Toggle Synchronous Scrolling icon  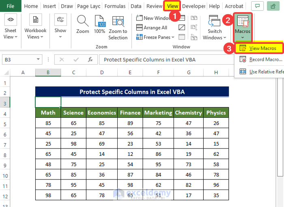coord(194,28)
